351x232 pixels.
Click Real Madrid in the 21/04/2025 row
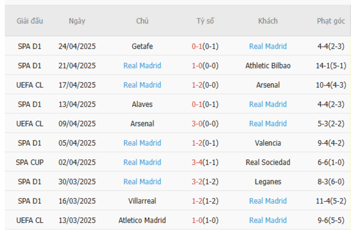coord(142,66)
